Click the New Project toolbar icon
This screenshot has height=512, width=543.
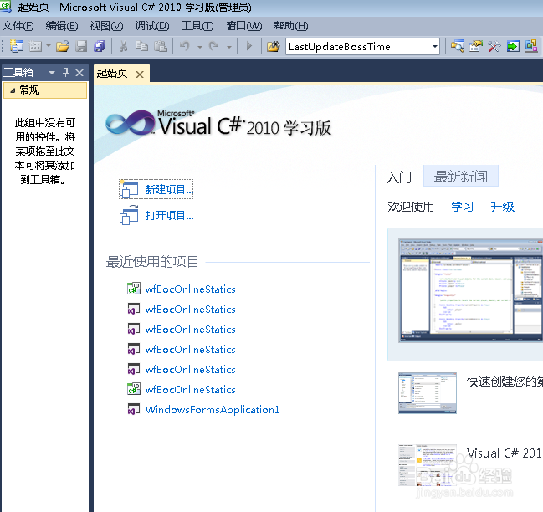(16, 46)
